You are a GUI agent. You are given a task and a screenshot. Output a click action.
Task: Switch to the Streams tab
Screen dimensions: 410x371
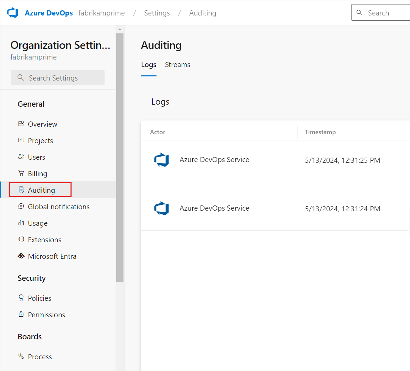[x=177, y=65]
